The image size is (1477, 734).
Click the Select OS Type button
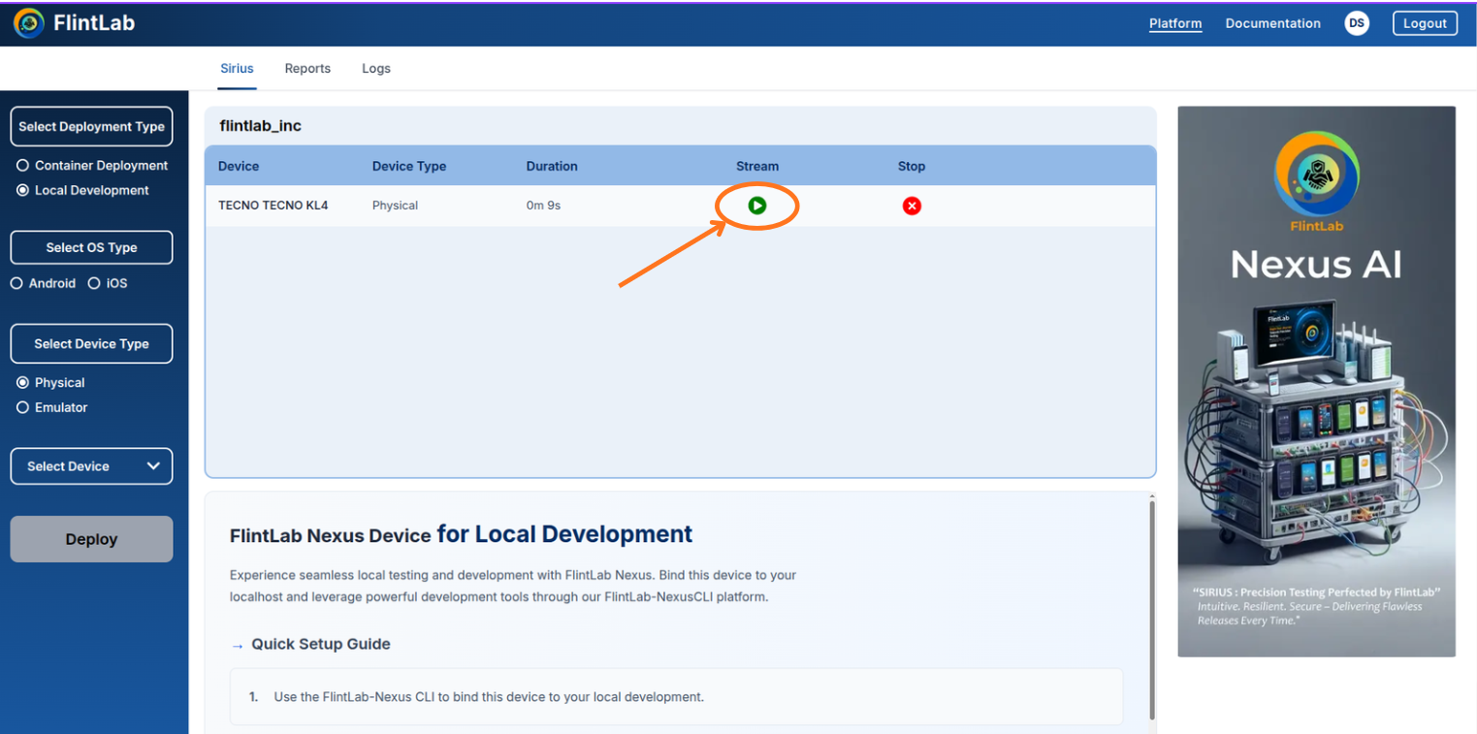[91, 247]
